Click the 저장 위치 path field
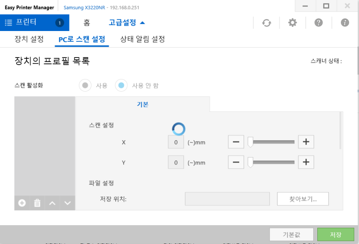Image resolution: width=359 pixels, height=244 pixels. coord(227,199)
